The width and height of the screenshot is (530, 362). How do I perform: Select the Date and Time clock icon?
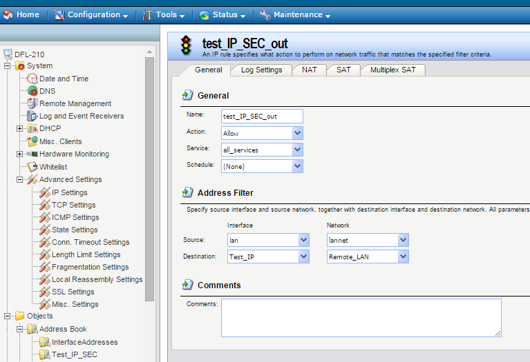tap(32, 79)
